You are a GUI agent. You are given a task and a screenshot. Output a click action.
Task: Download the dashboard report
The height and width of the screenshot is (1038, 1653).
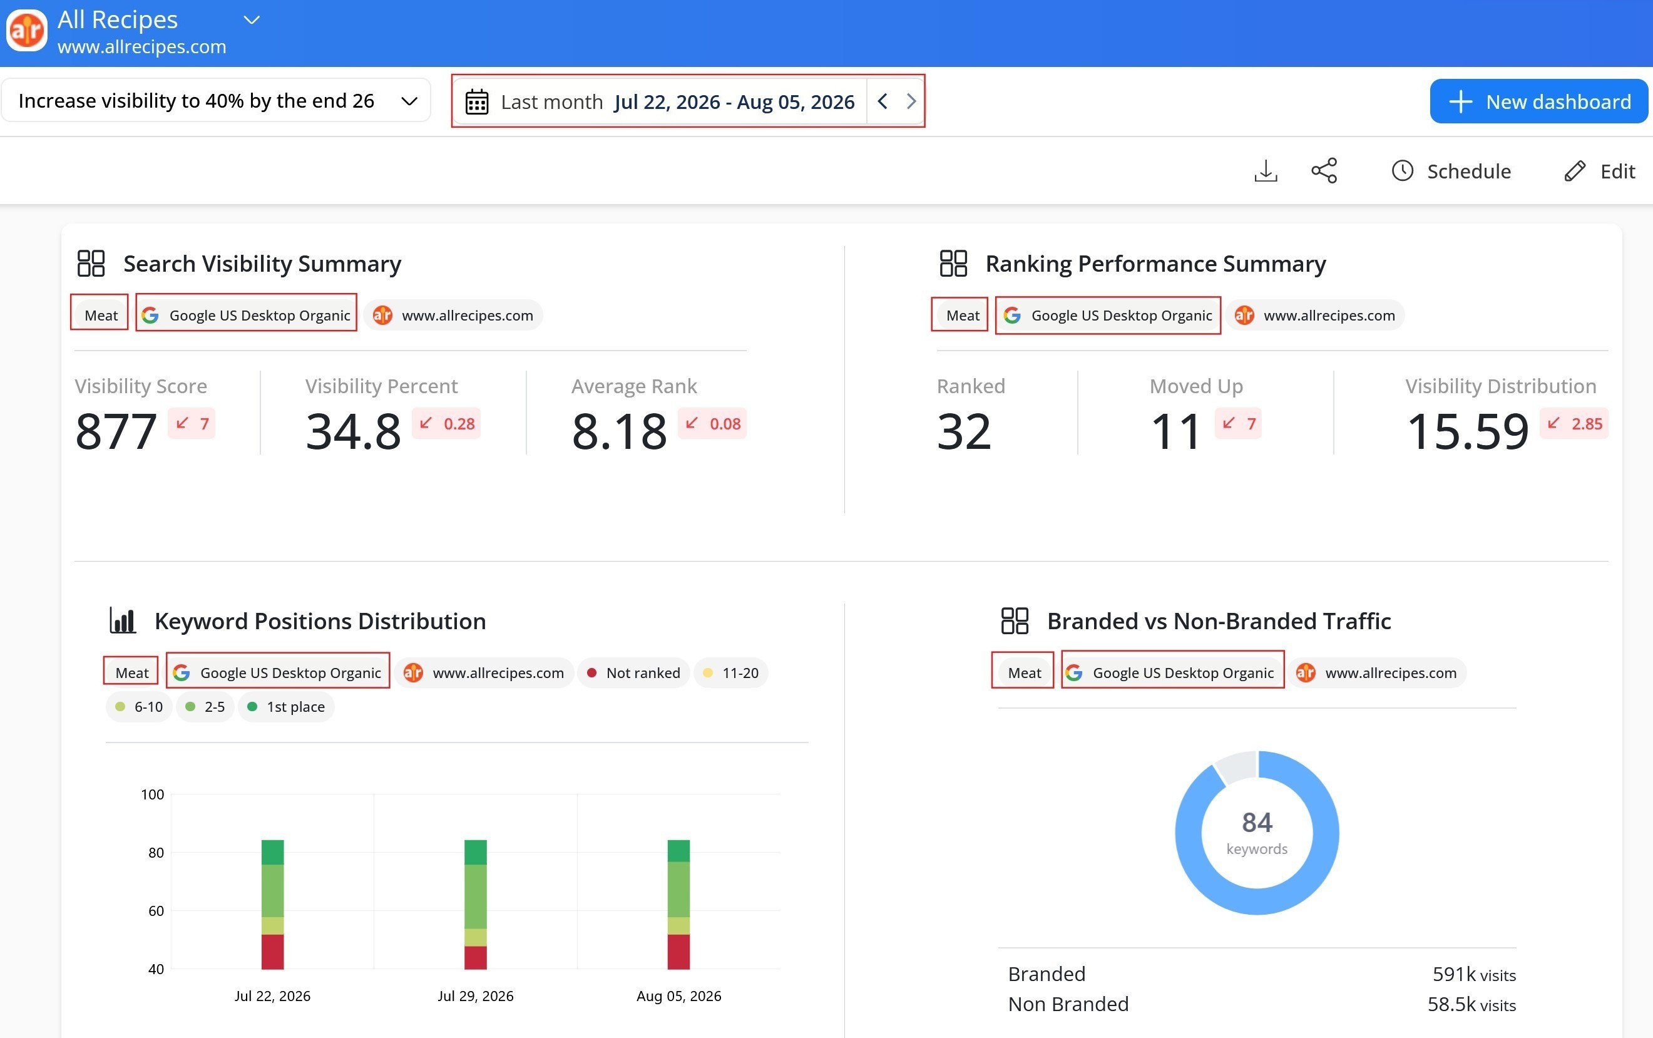tap(1266, 170)
